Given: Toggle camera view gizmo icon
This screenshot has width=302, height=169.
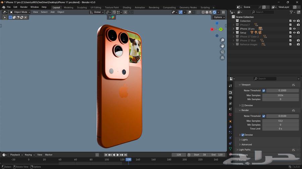Looking at the screenshot, I should [222, 52].
